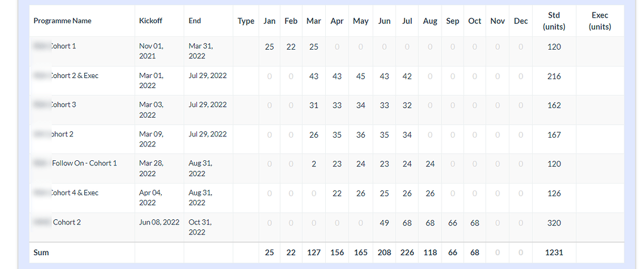This screenshot has width=644, height=269.
Task: Select the Std units value 320
Action: [553, 222]
